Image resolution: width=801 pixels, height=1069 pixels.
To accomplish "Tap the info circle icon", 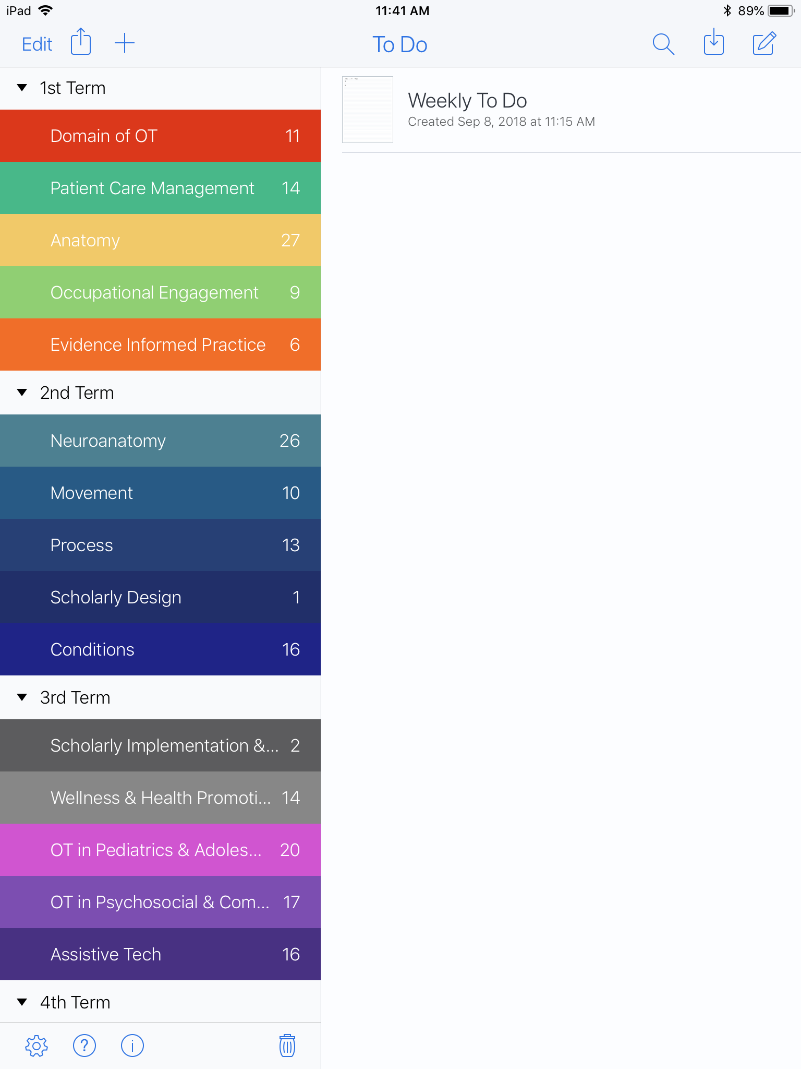I will click(x=132, y=1046).
